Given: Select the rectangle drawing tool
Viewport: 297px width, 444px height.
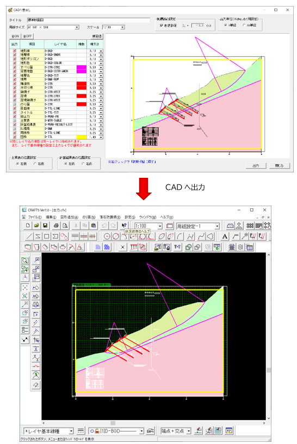Looking at the screenshot, I should (x=47, y=236).
